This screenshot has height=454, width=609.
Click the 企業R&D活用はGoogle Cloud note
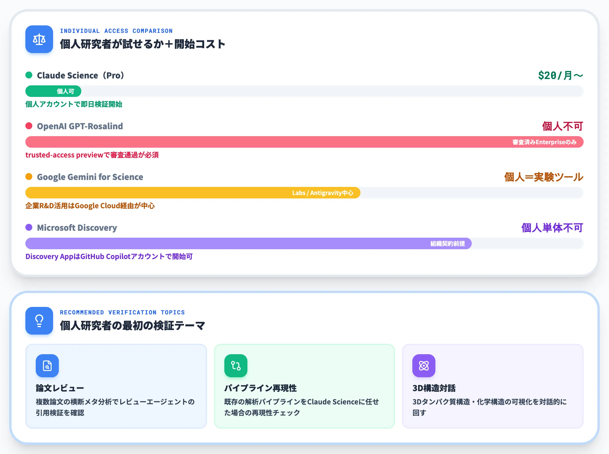90,206
